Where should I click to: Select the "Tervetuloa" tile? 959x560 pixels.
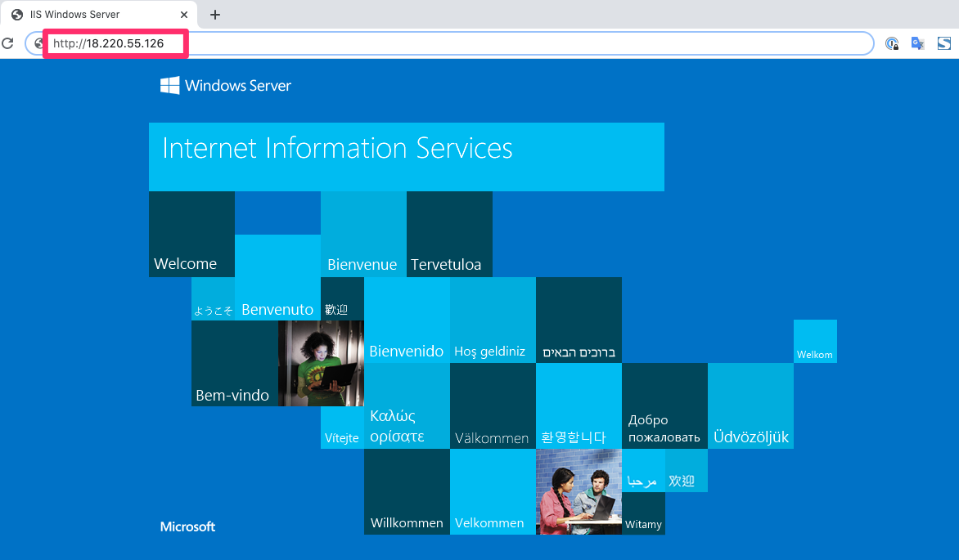click(449, 234)
